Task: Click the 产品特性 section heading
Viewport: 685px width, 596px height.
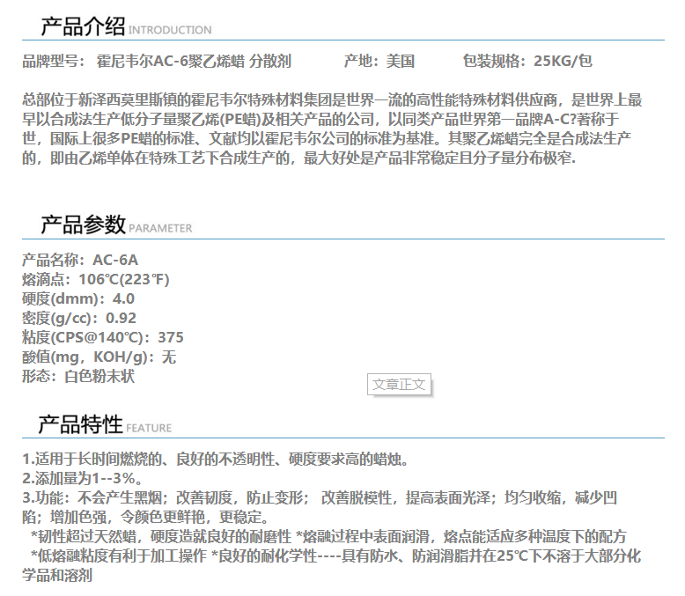Action: [x=80, y=424]
